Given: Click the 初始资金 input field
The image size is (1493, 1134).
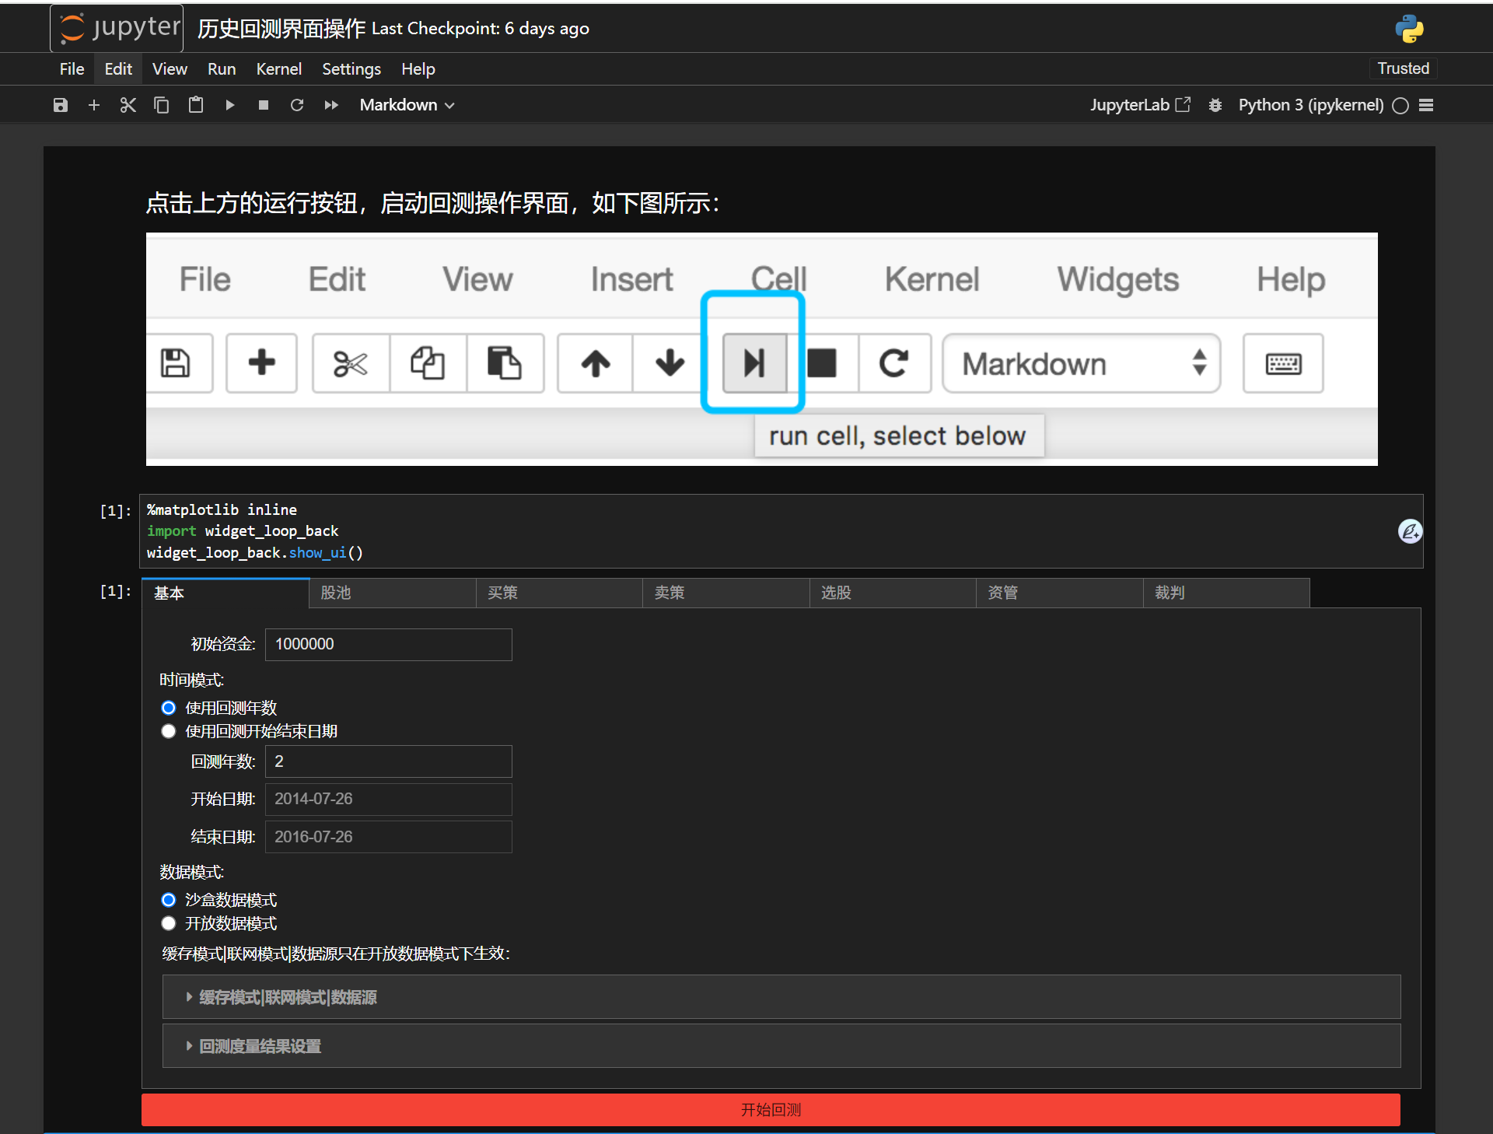Looking at the screenshot, I should pyautogui.click(x=388, y=644).
